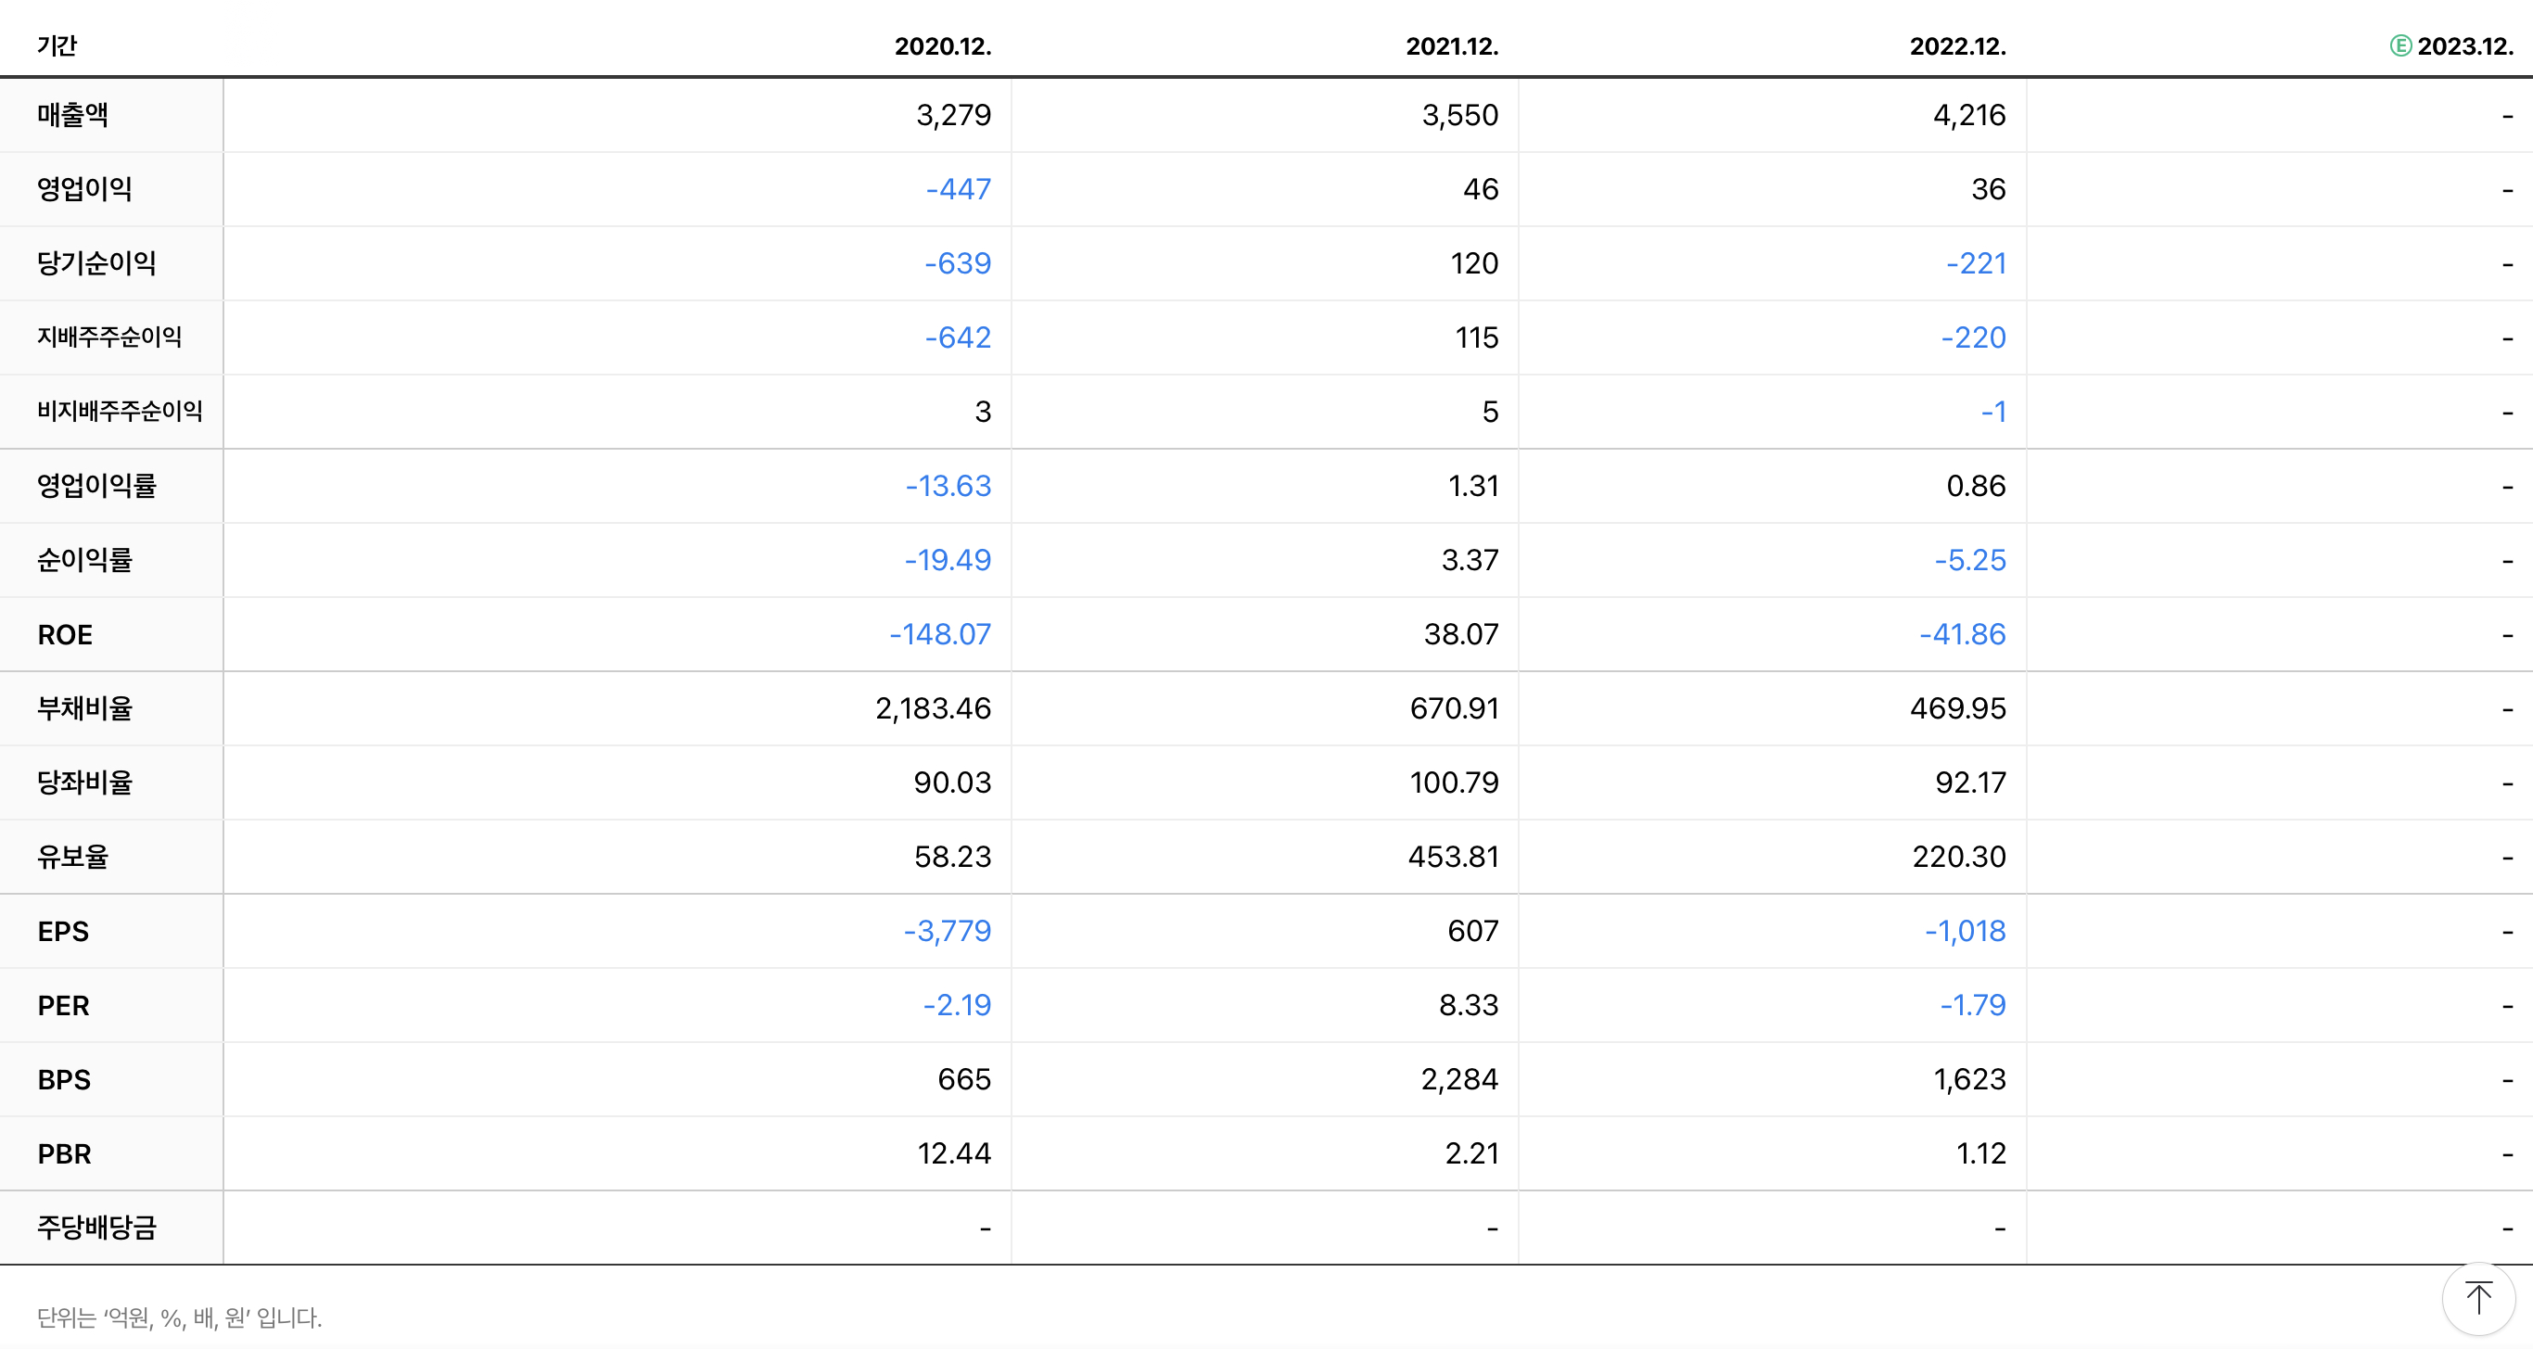Click the 주당배당금 row label
This screenshot has width=2533, height=1349.
(x=96, y=1227)
